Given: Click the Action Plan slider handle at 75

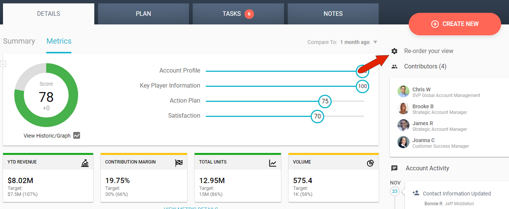Looking at the screenshot, I should point(325,101).
